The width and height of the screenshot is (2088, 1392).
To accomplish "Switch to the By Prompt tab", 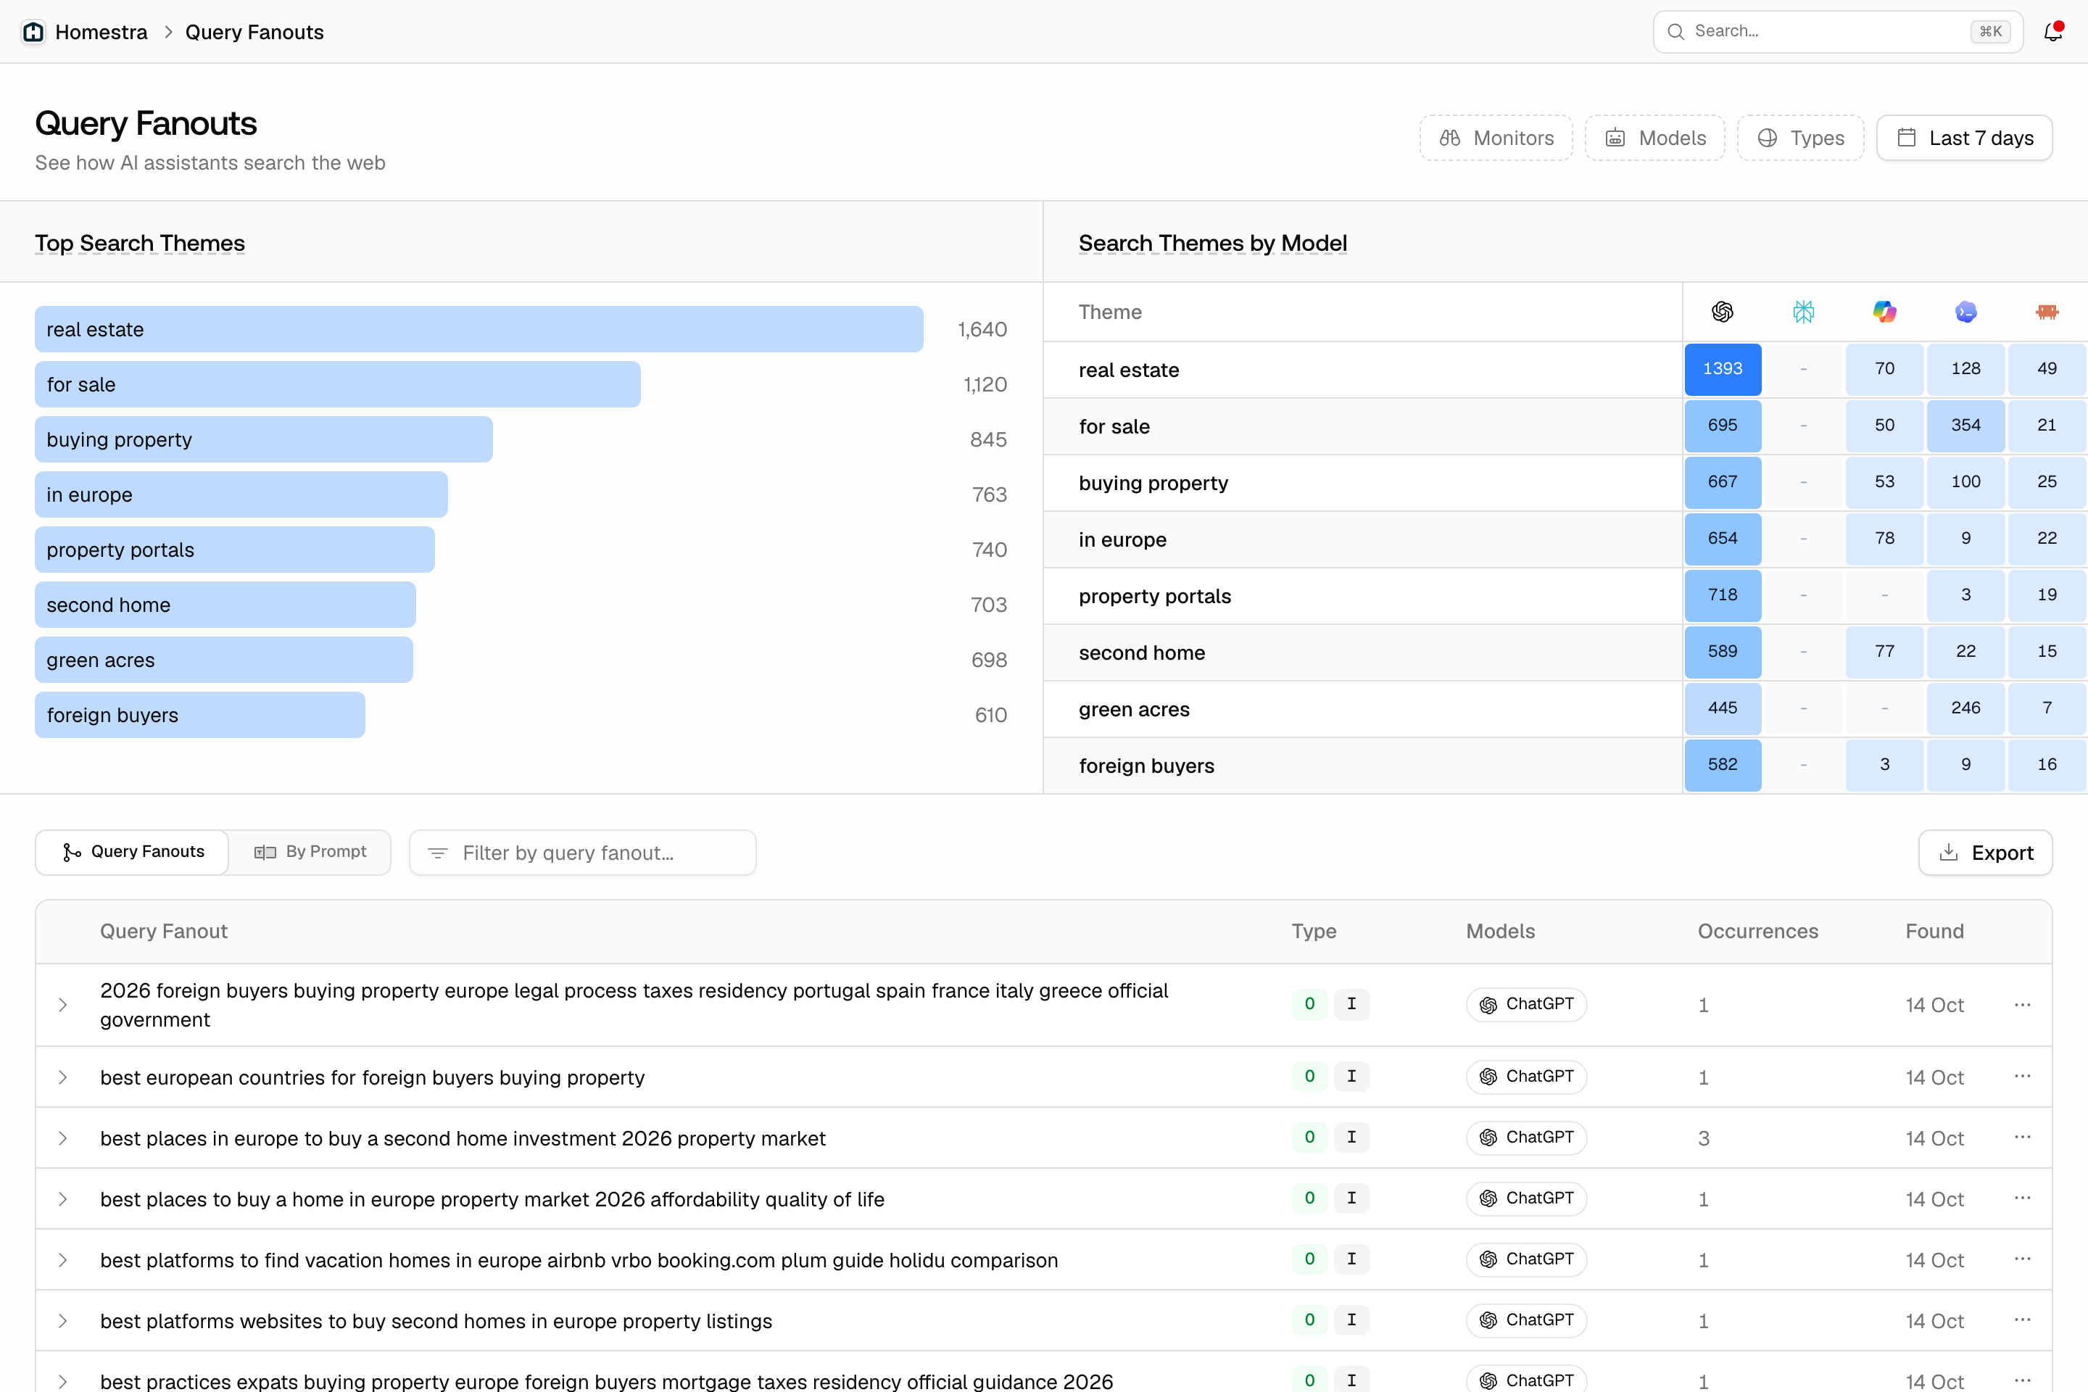I will 310,853.
